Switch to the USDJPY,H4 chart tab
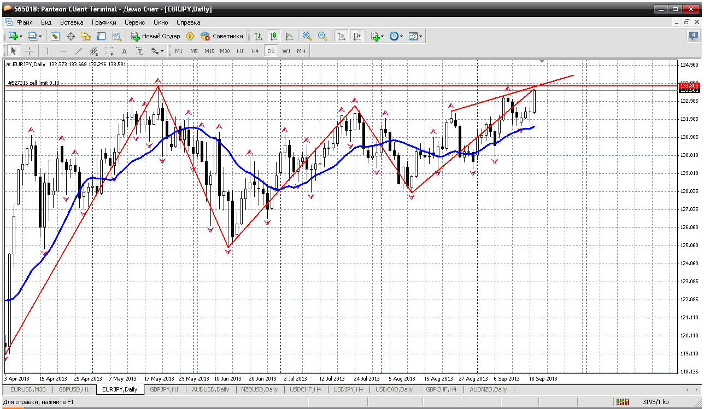 click(x=348, y=389)
